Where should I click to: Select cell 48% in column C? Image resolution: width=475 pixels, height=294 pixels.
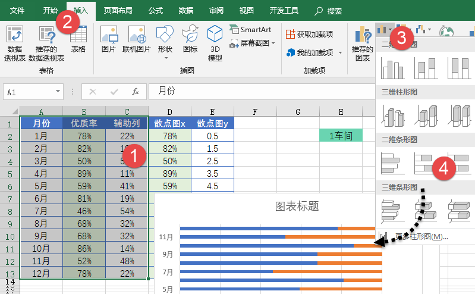[x=127, y=261]
